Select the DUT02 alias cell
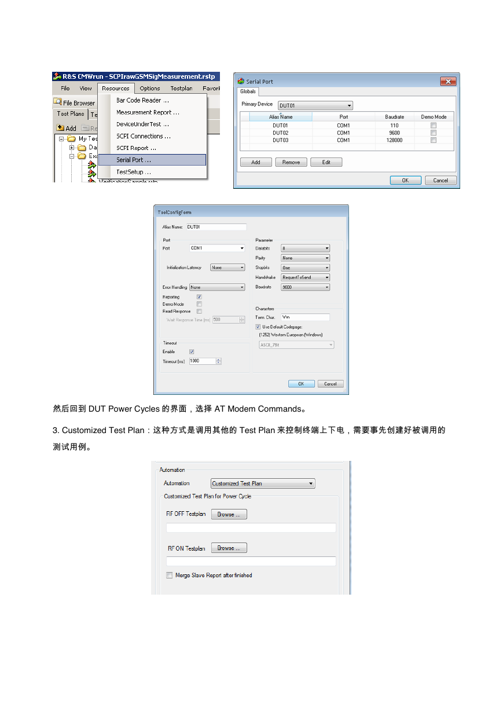Screen dimensions: 503x711 click(281, 133)
